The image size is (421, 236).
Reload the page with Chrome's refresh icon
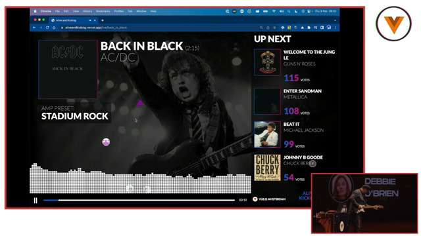point(47,28)
